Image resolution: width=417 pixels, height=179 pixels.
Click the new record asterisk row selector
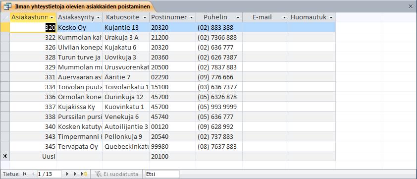[5, 156]
